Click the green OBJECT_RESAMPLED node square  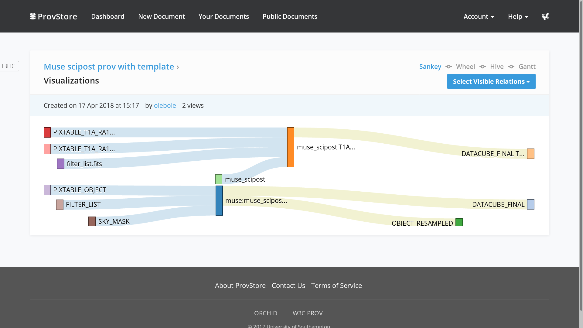tap(459, 222)
